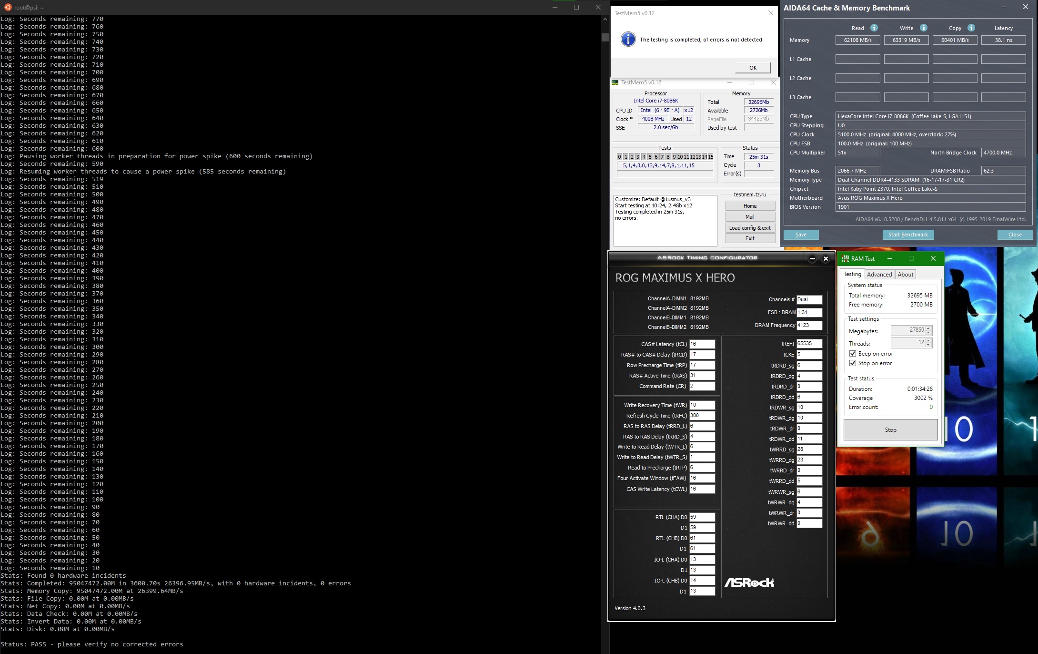Toggle test number 7 in TestMem5
This screenshot has height=654, width=1038.
click(662, 157)
